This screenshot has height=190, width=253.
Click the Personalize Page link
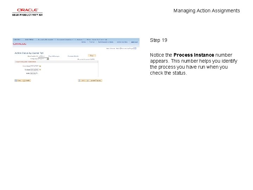127,49
